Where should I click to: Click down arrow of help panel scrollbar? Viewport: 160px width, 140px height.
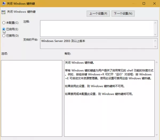tap(157, 135)
